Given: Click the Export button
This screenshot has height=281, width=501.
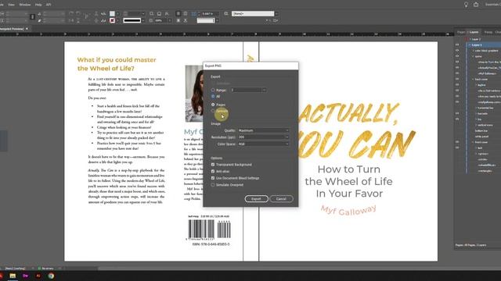Looking at the screenshot, I should tap(256, 199).
